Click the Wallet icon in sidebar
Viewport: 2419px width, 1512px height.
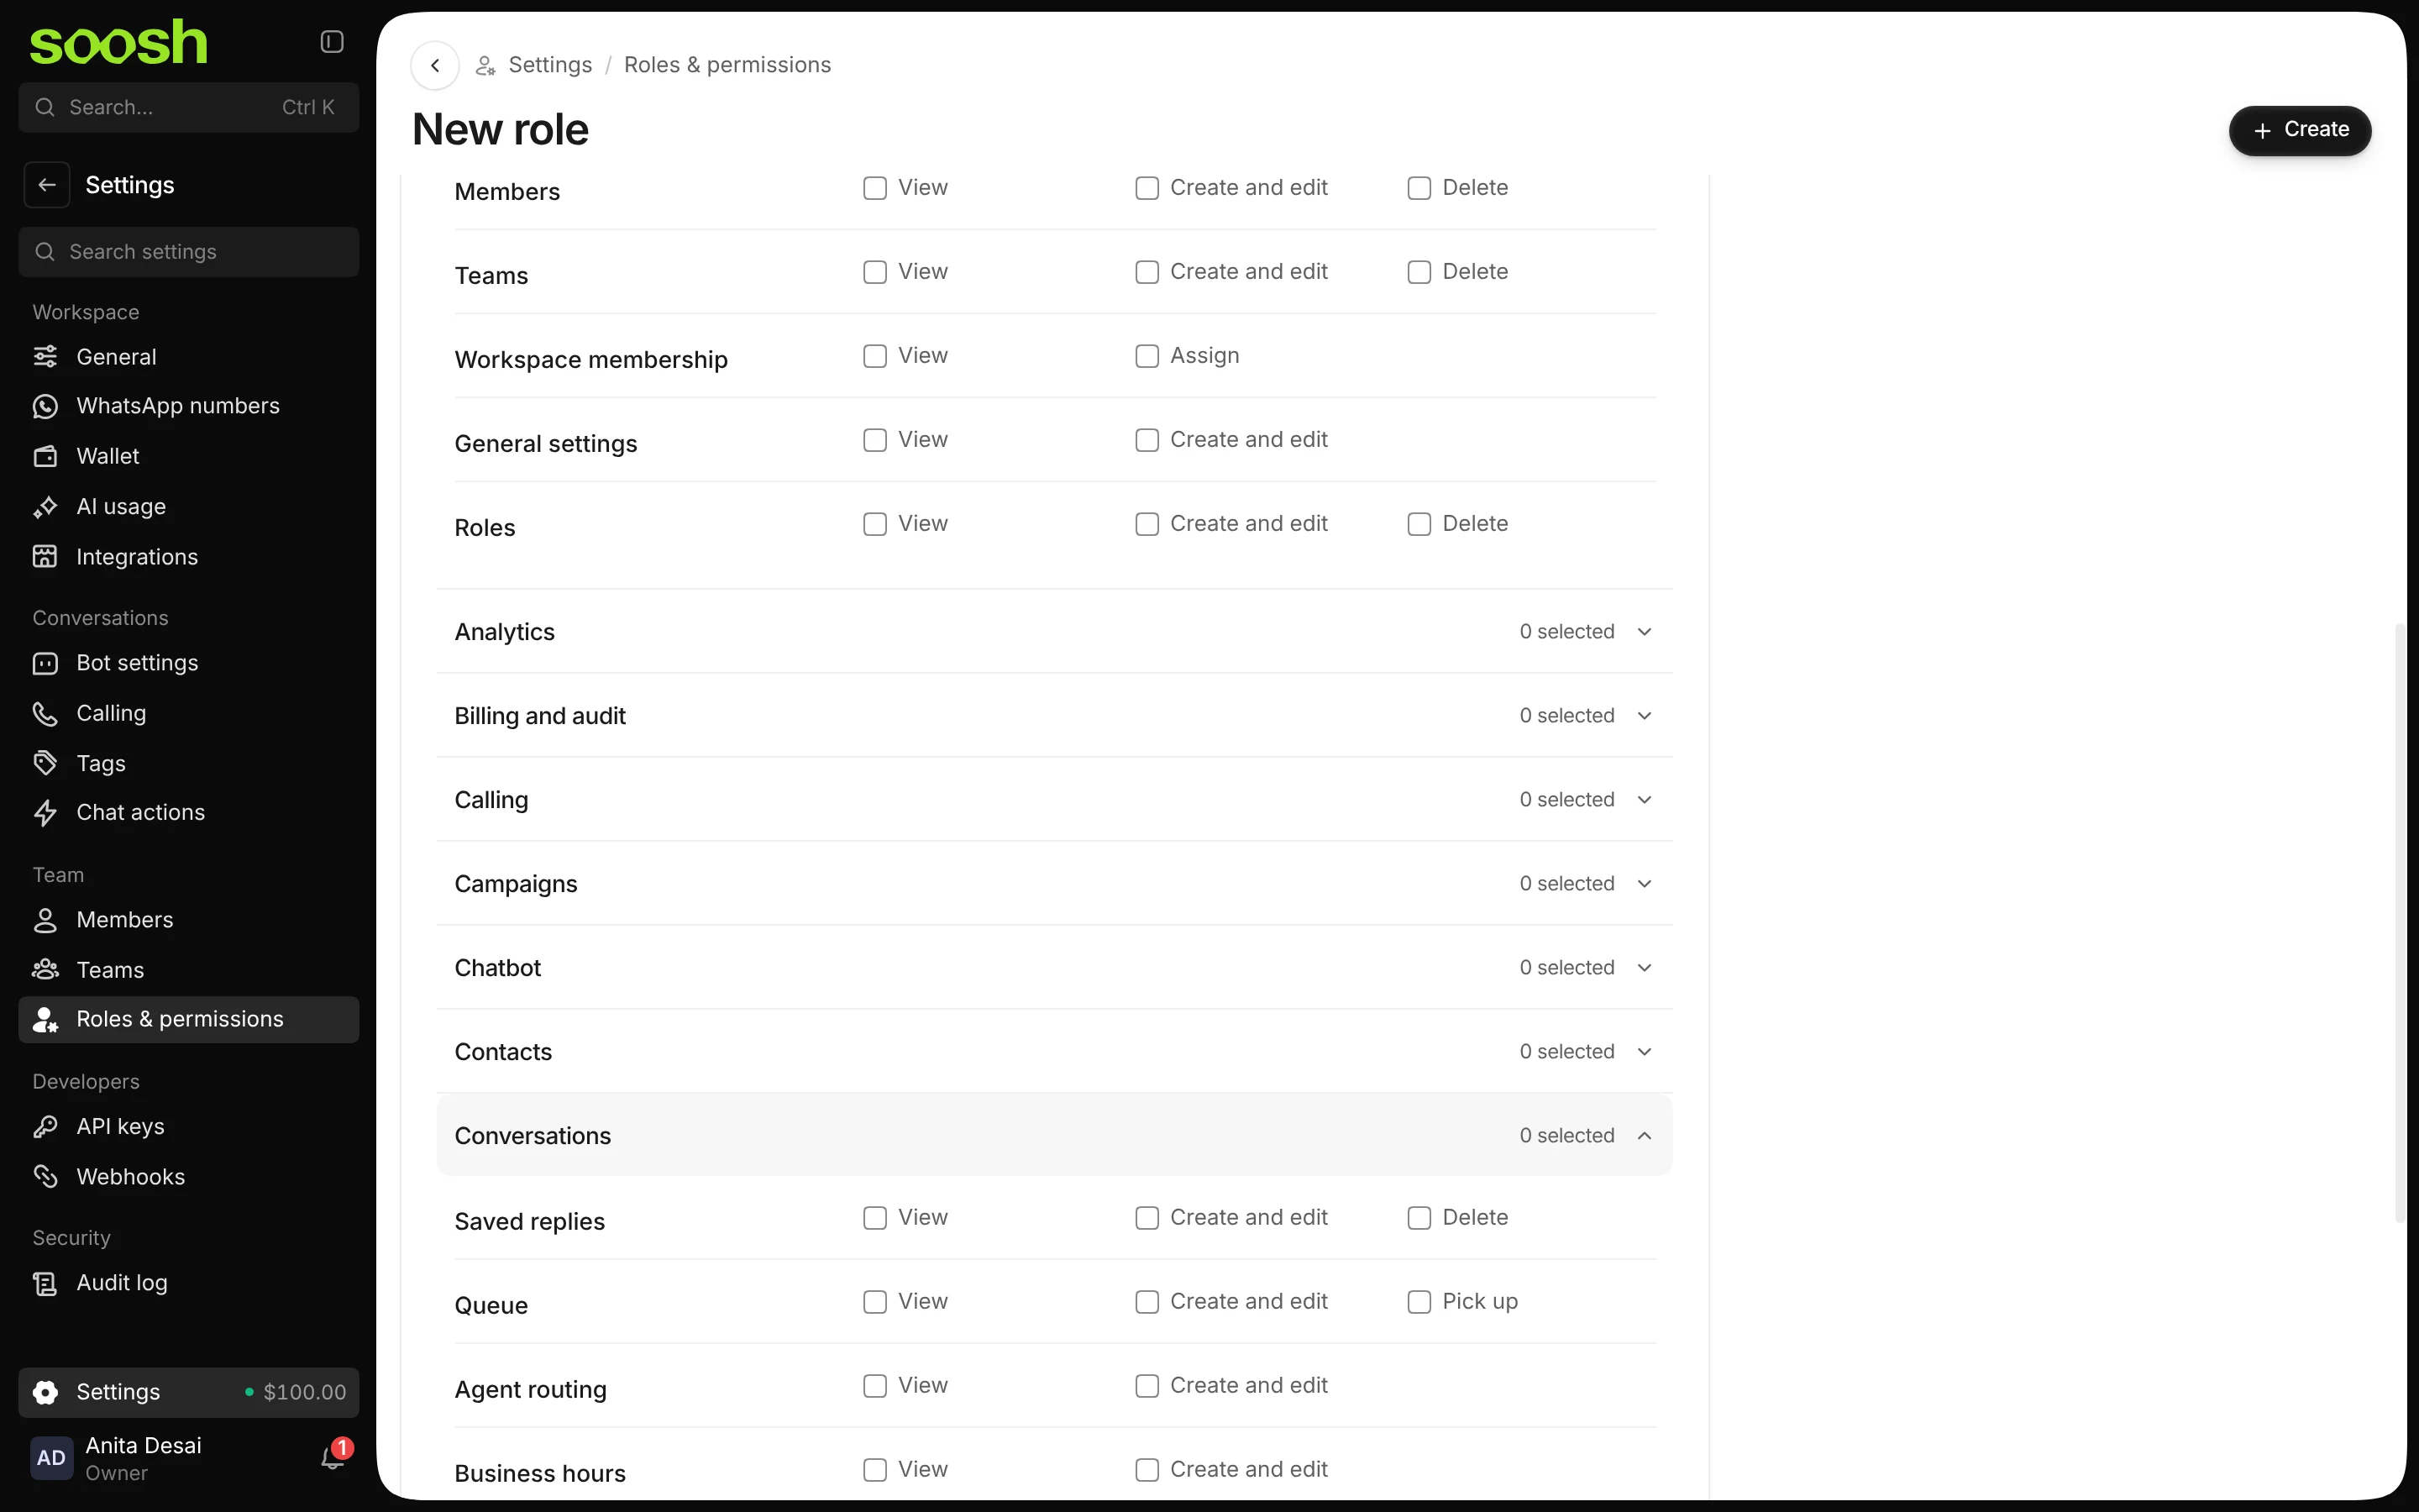(x=45, y=456)
